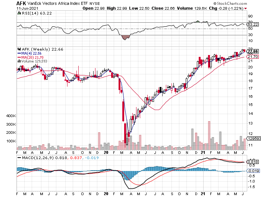
Task: Click the lowest candlestick at March 2020 bottom
Action: (x=125, y=135)
